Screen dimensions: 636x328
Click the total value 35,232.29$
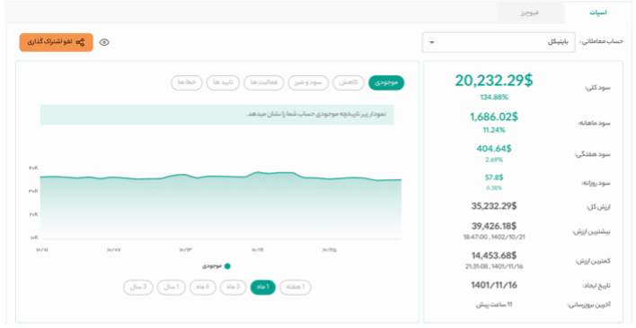click(494, 206)
